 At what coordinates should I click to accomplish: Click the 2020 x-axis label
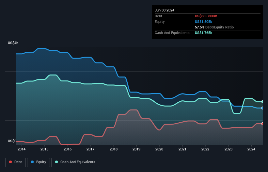159,149
